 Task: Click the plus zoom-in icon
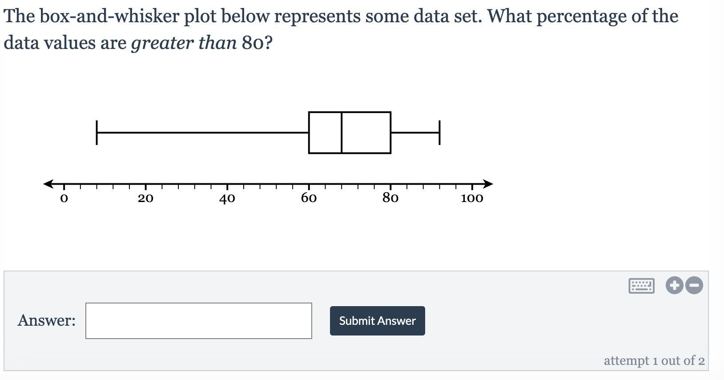pos(674,285)
